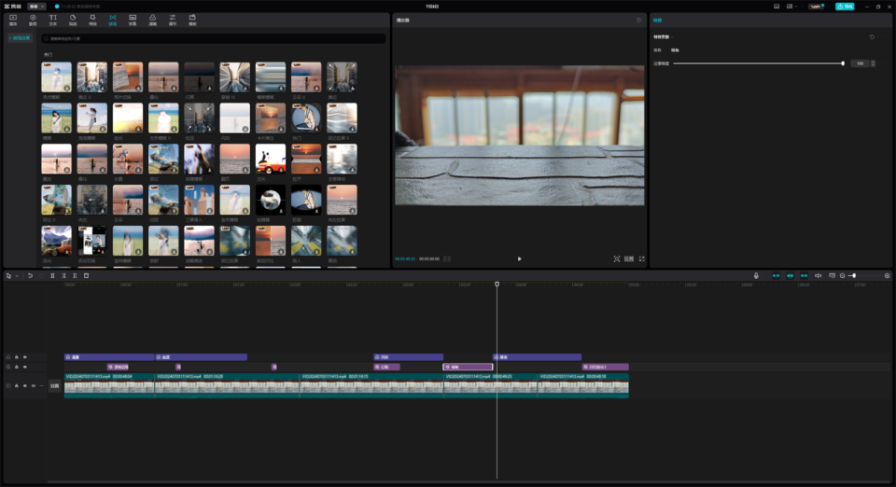Reset effect parameters with the circular arrow
This screenshot has height=487, width=896.
click(x=872, y=37)
